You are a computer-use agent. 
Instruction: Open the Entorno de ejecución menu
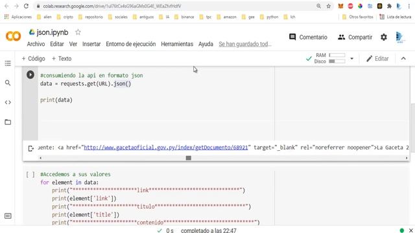click(x=131, y=44)
